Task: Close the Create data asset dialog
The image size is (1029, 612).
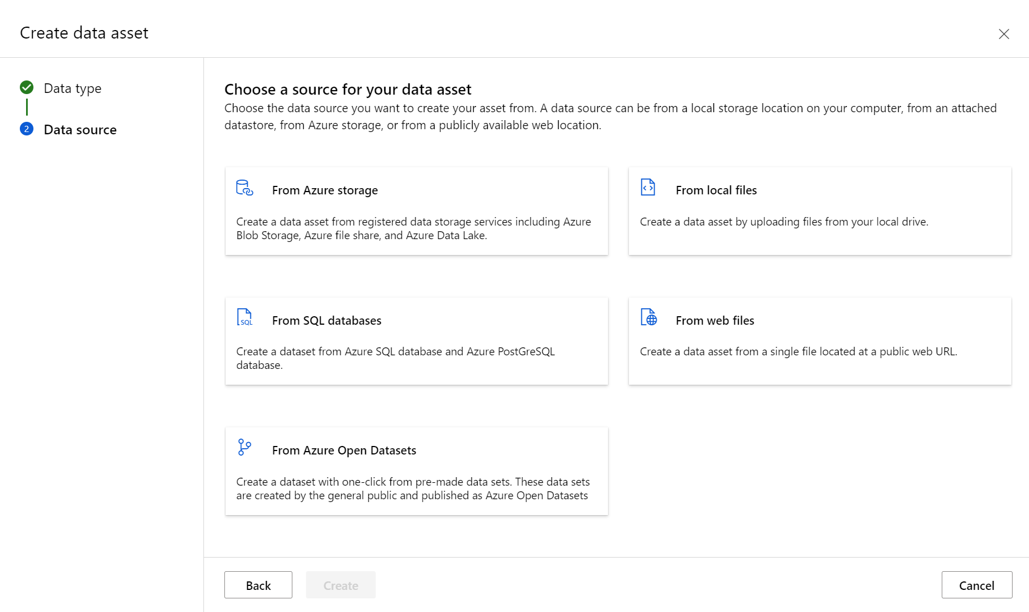Action: [x=1004, y=34]
